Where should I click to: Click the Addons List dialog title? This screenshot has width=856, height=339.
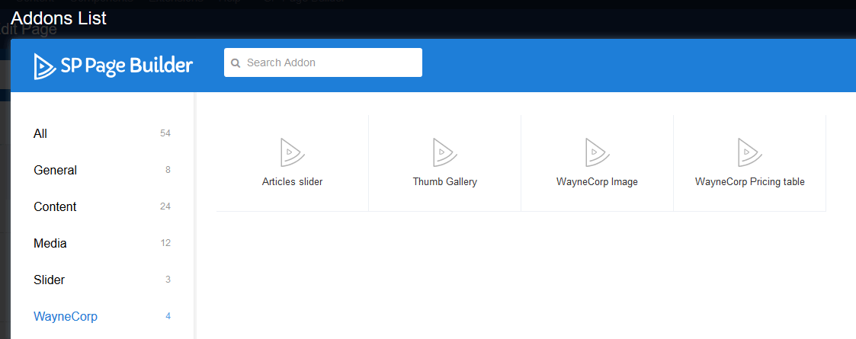59,18
